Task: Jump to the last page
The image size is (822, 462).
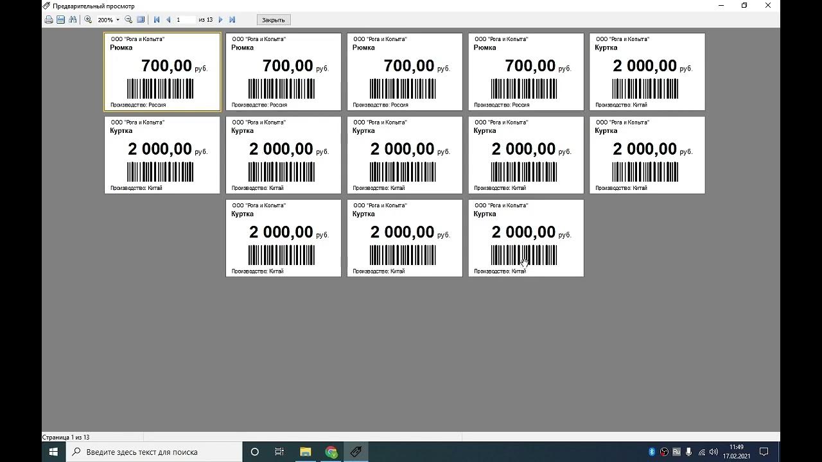Action: click(232, 20)
